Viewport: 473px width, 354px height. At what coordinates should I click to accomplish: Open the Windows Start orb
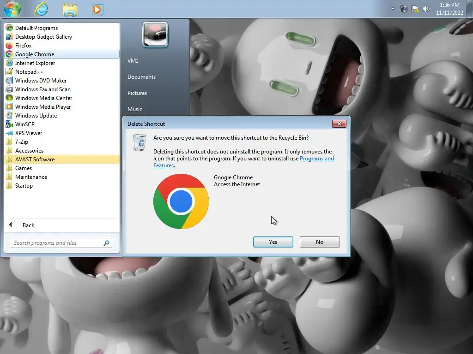click(12, 9)
